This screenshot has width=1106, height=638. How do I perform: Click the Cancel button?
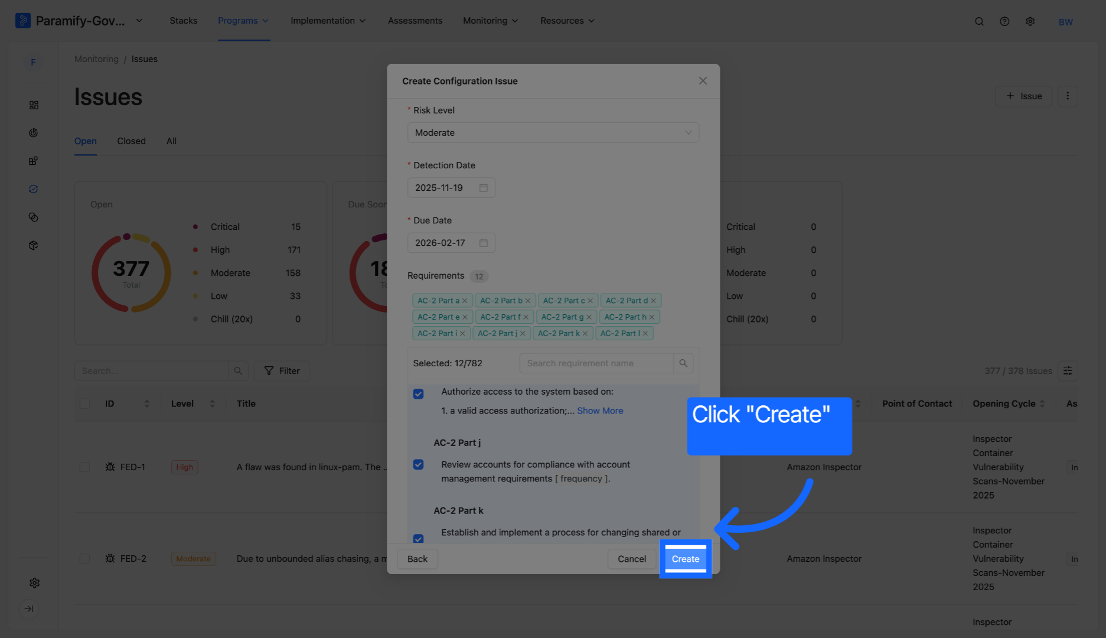coord(632,559)
